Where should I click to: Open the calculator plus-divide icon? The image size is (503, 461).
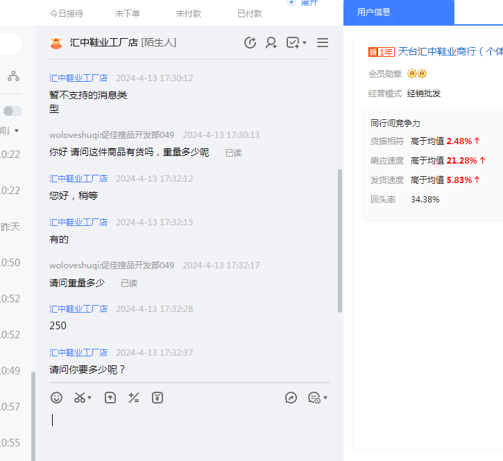(134, 397)
